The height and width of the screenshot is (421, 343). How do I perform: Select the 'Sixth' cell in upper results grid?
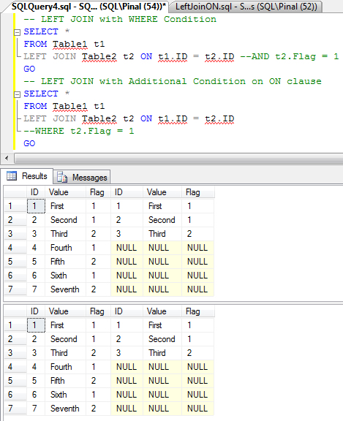click(x=65, y=276)
